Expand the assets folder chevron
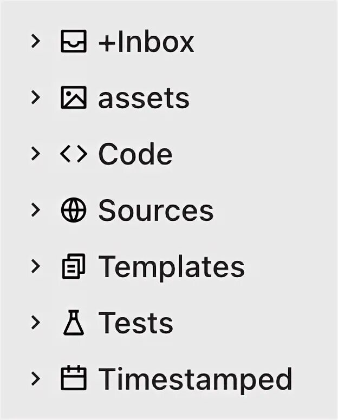This screenshot has width=338, height=420. tap(35, 97)
